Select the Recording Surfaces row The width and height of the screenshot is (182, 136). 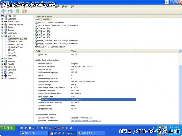pyautogui.click(x=87, y=78)
